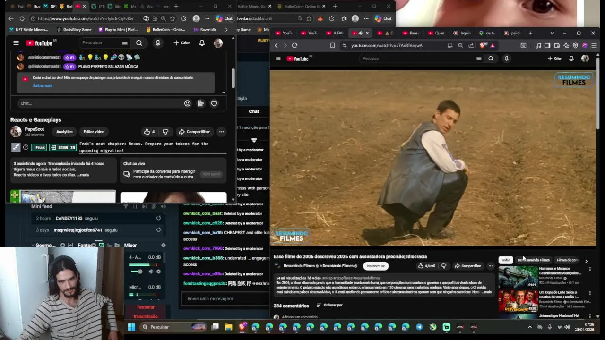
Task: Toggle muted audio on active Brave tab
Action: tap(360, 33)
